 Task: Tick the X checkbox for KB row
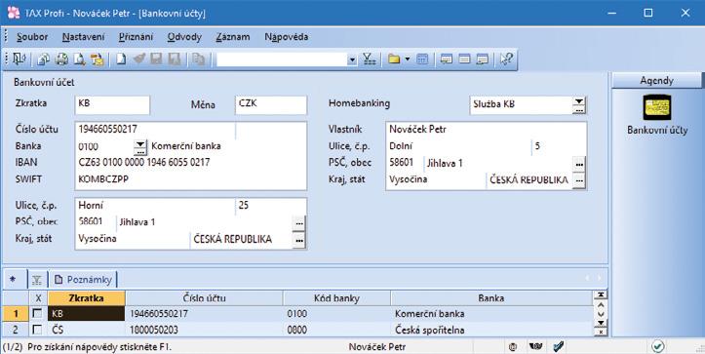[38, 313]
